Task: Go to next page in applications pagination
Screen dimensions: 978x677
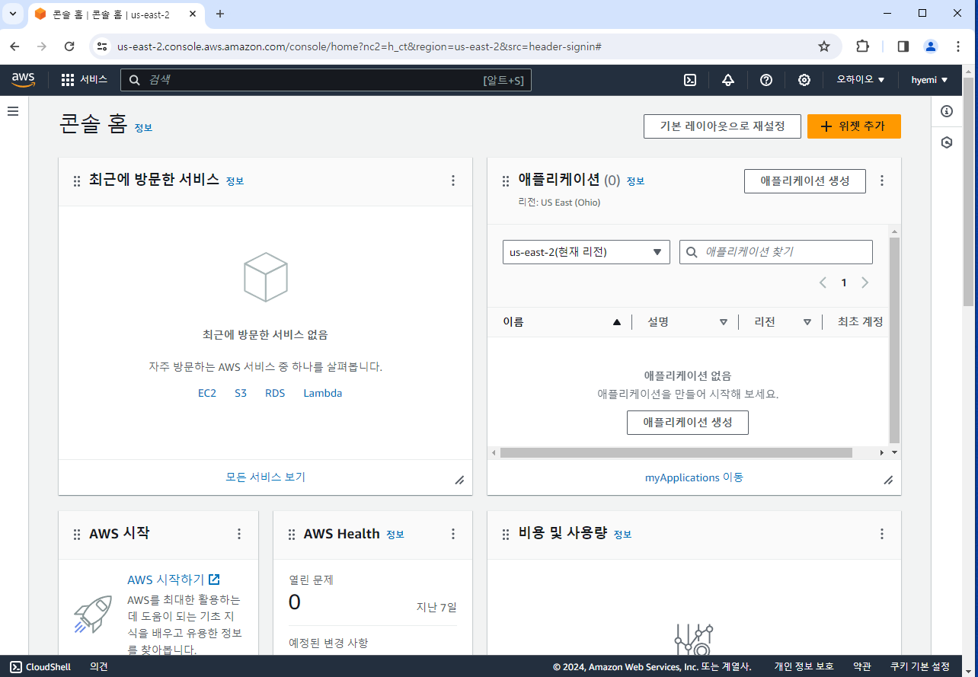Action: coord(865,283)
